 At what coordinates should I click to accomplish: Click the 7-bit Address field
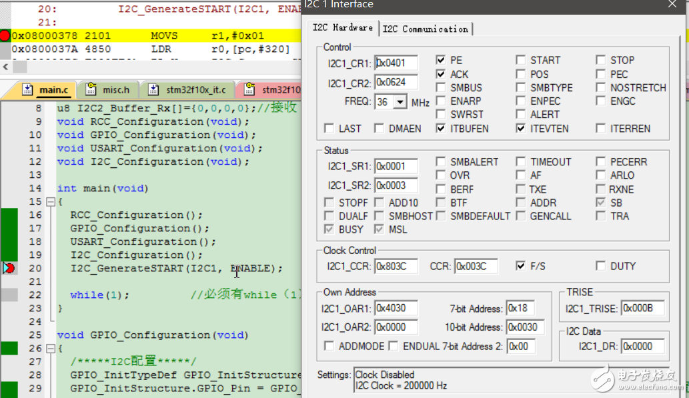[520, 308]
